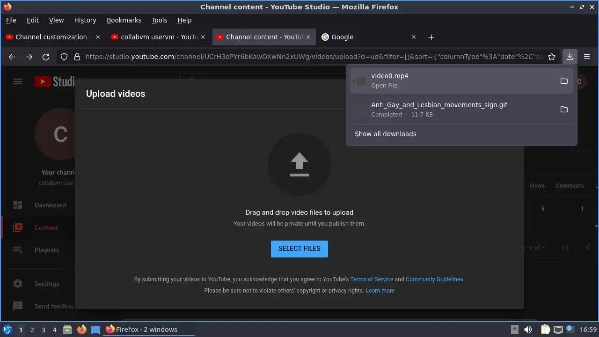Open the File menu
This screenshot has width=599, height=337.
[x=11, y=20]
